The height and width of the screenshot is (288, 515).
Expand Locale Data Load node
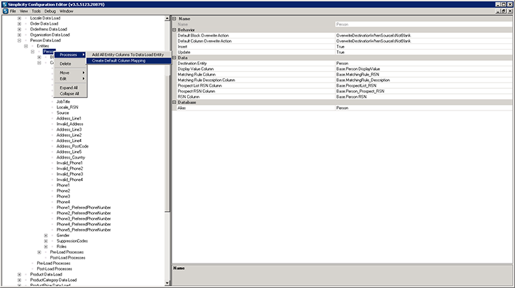pos(19,18)
